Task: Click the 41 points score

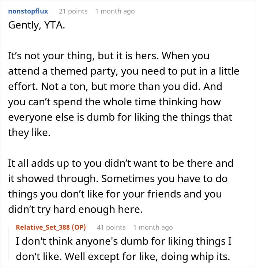Action: click(111, 227)
